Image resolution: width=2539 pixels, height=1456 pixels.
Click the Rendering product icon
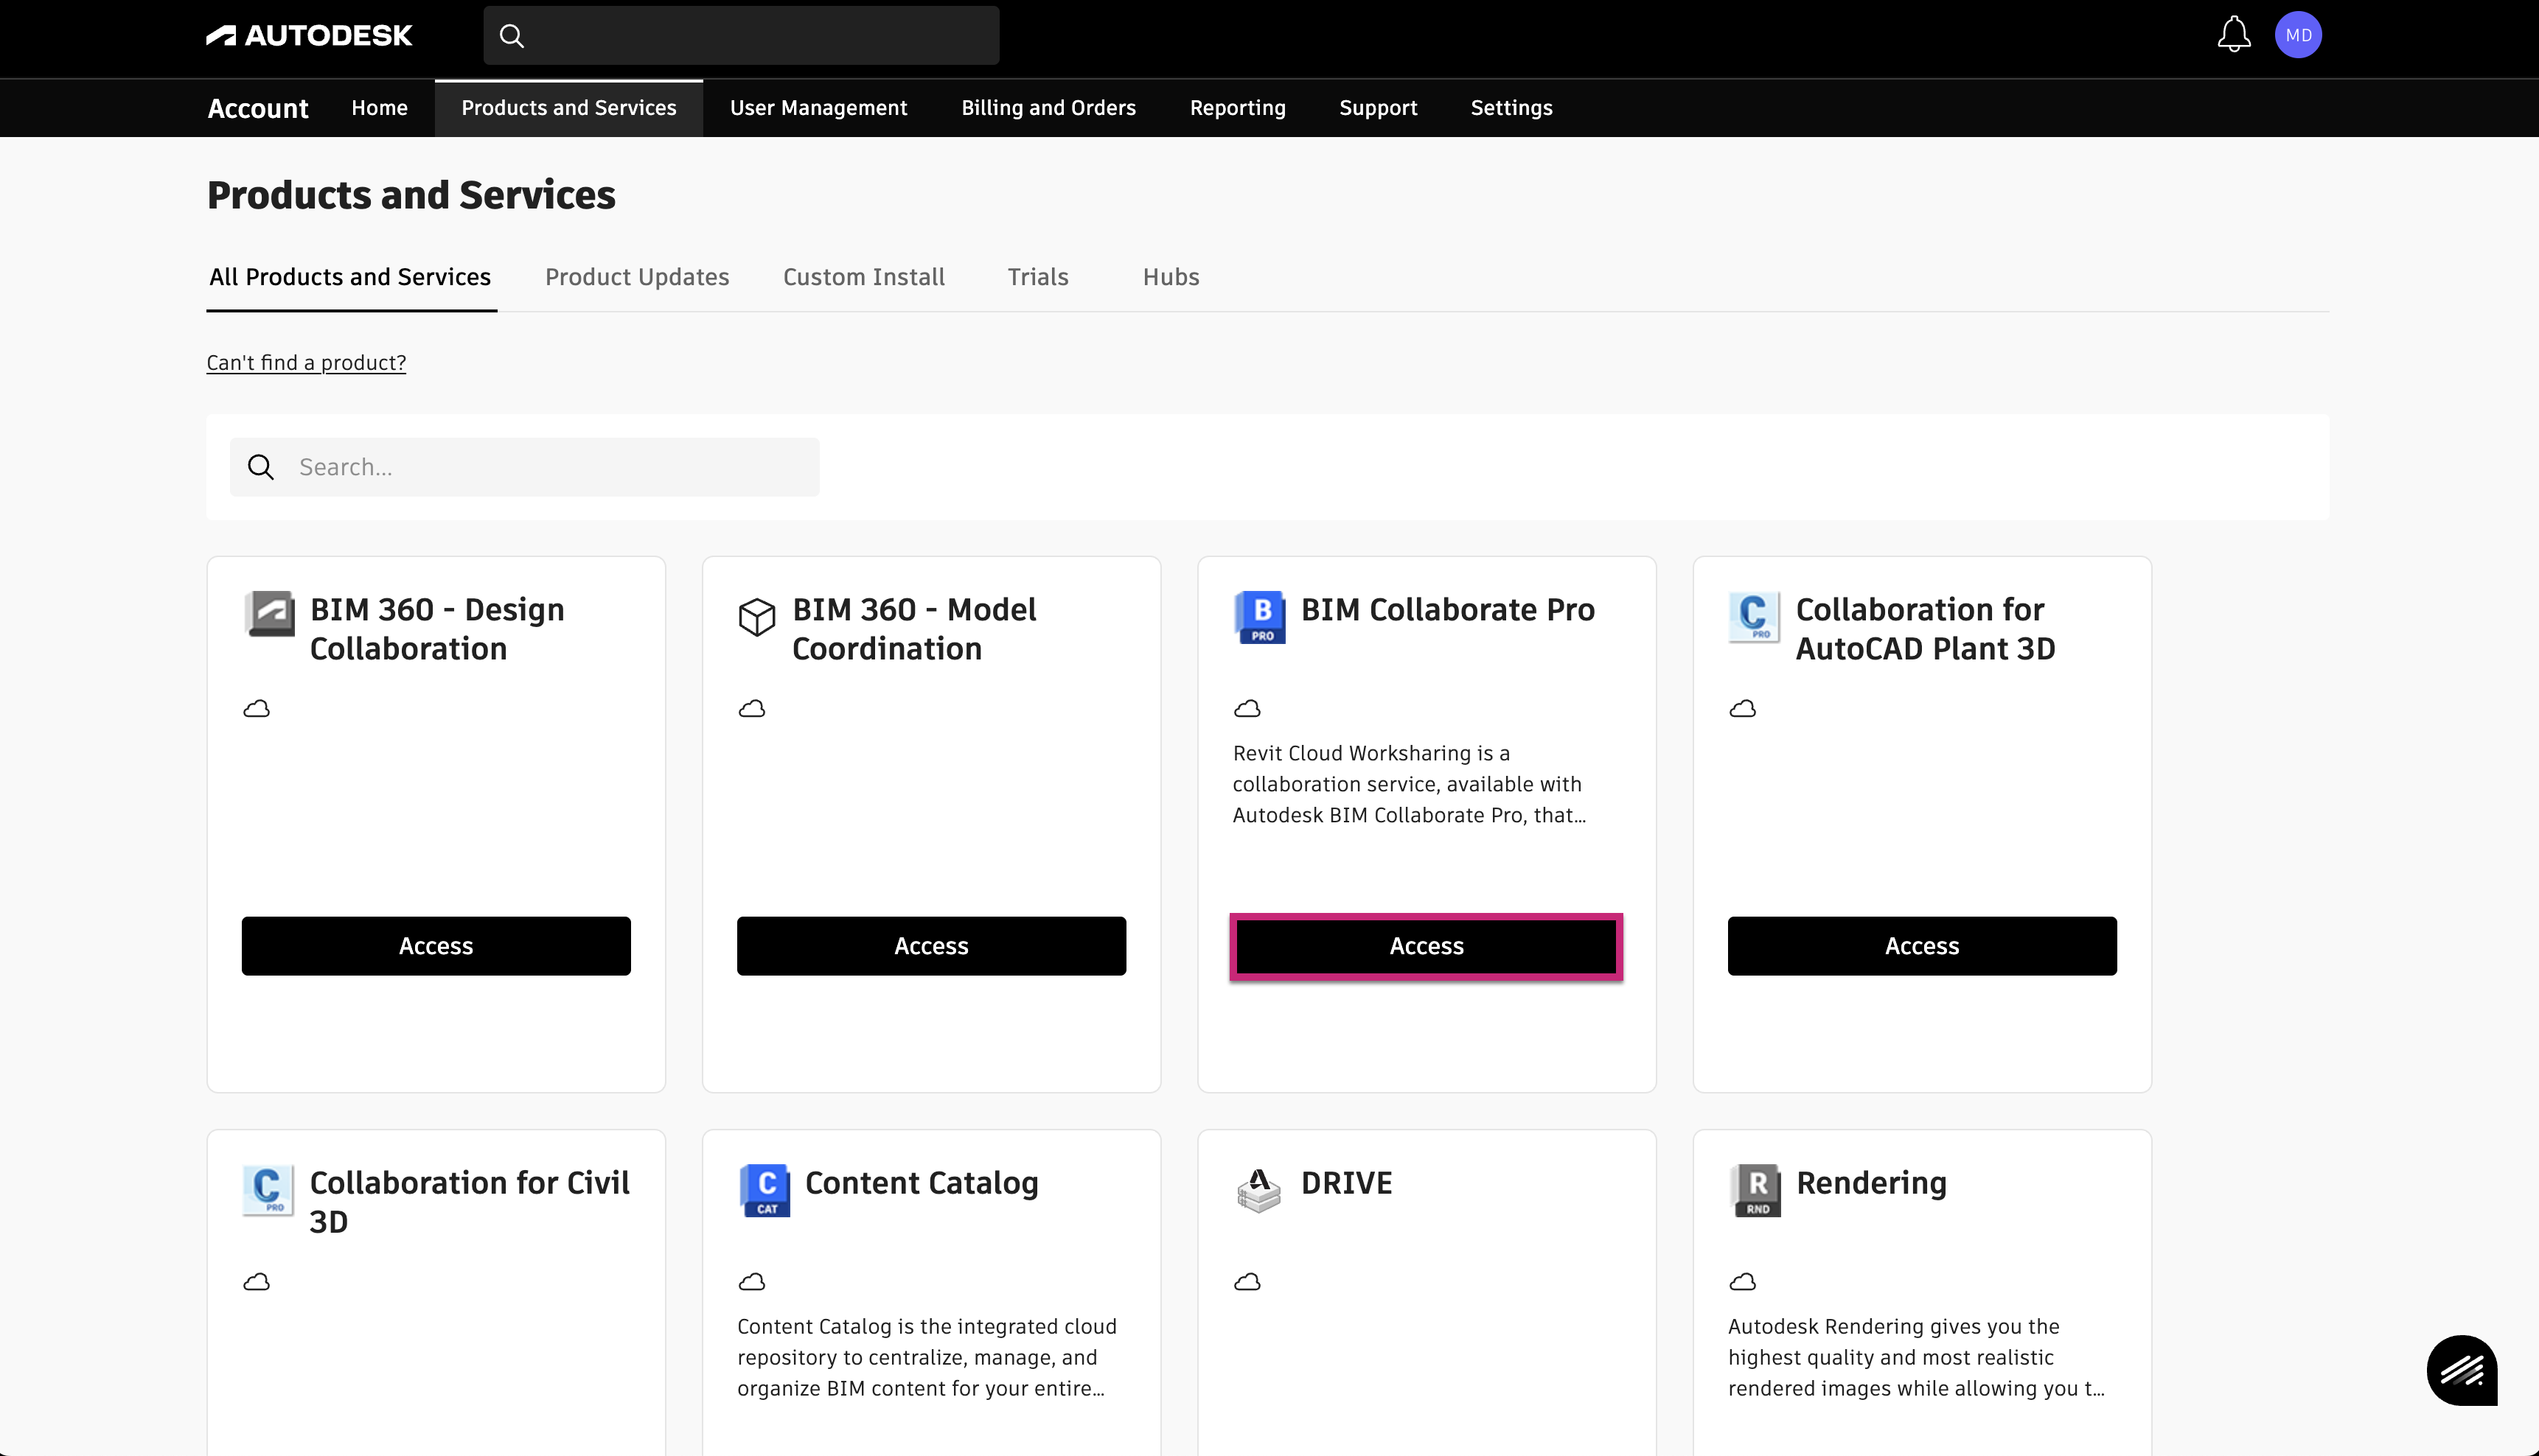tap(1754, 1190)
